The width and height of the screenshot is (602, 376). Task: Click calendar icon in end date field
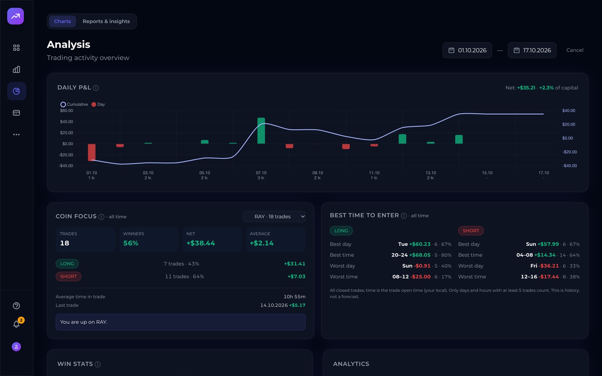point(517,50)
